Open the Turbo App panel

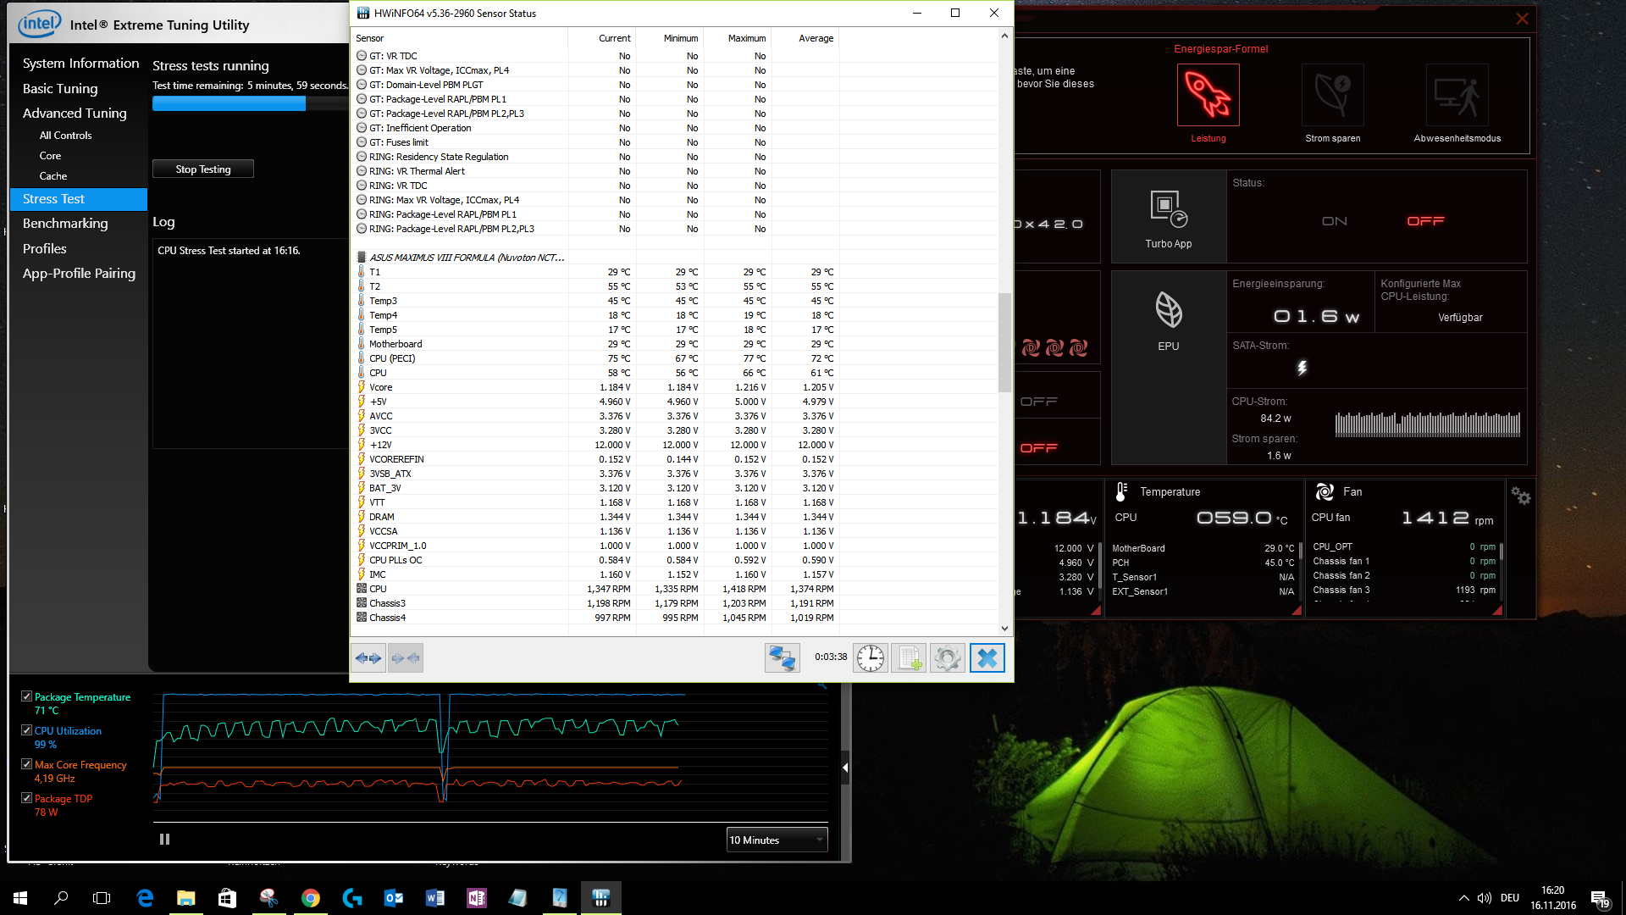(x=1168, y=217)
